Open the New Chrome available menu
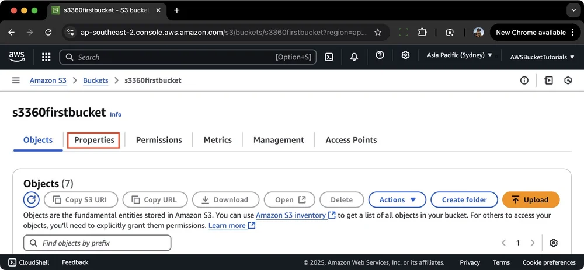The width and height of the screenshot is (584, 270). point(535,32)
